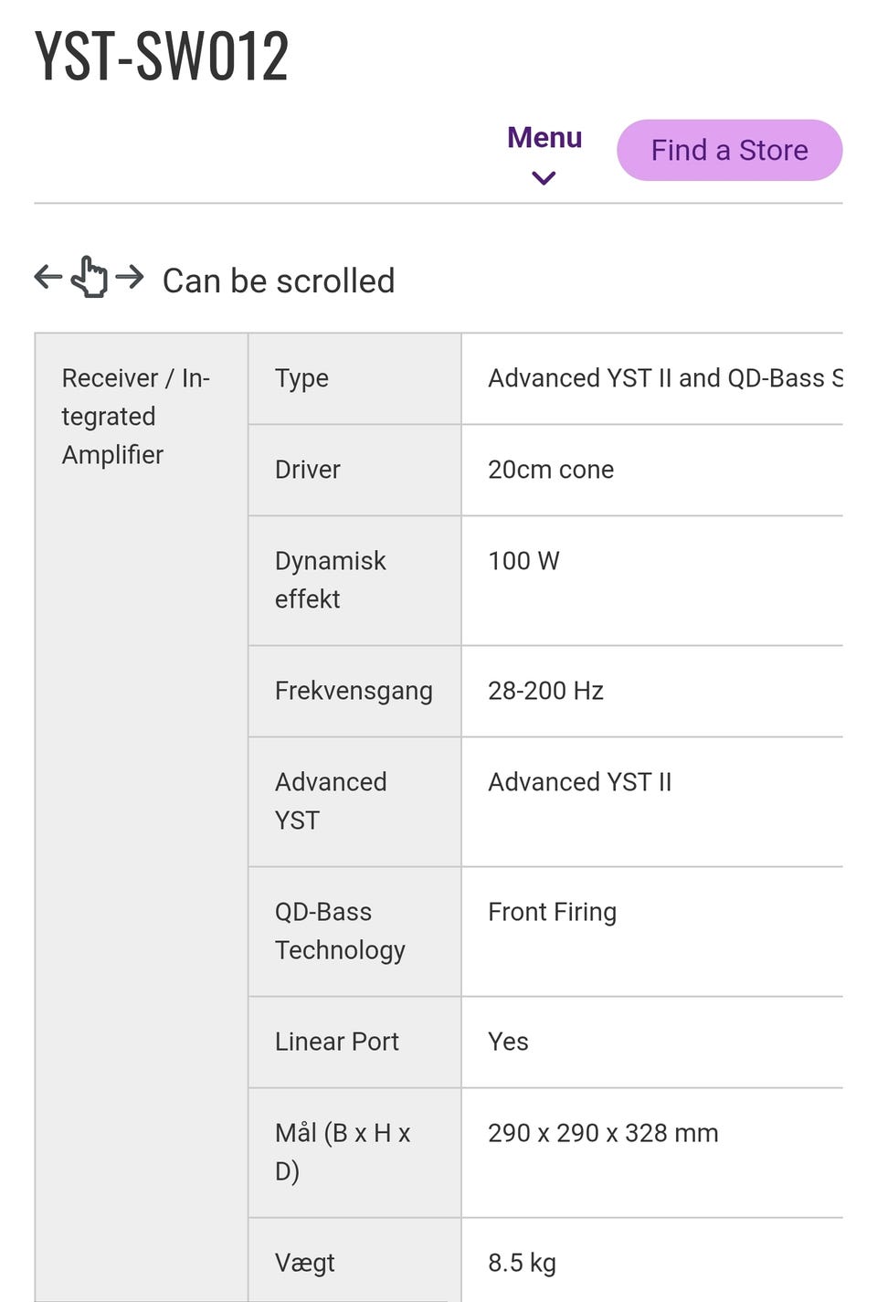This screenshot has height=1302, width=877.
Task: Click the left scroll arrow icon
Action: (48, 276)
